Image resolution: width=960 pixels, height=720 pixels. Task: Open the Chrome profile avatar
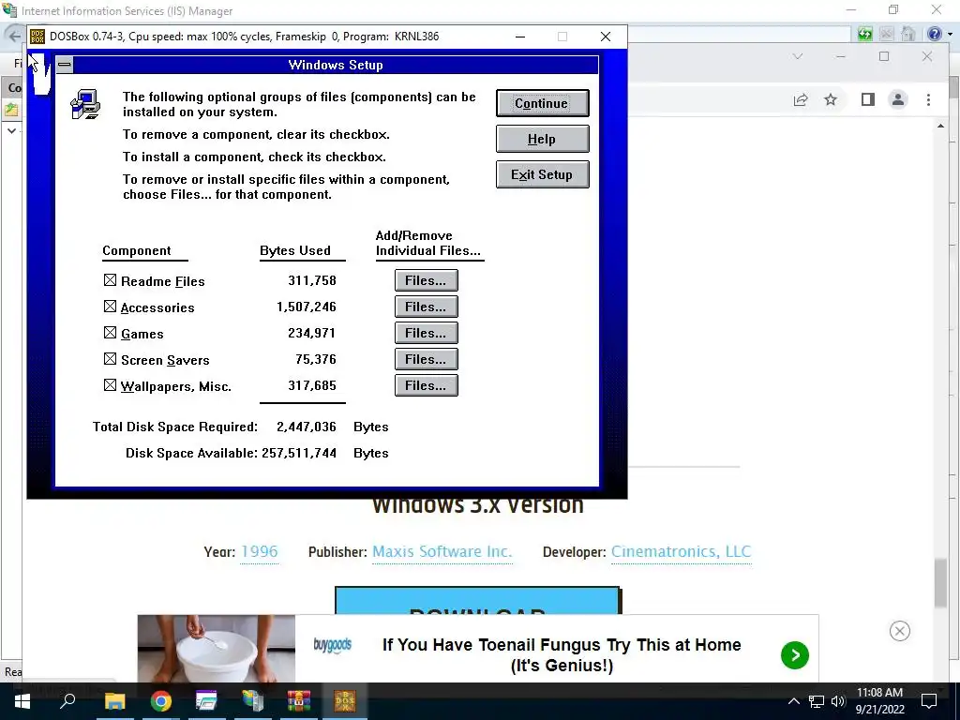pyautogui.click(x=898, y=99)
